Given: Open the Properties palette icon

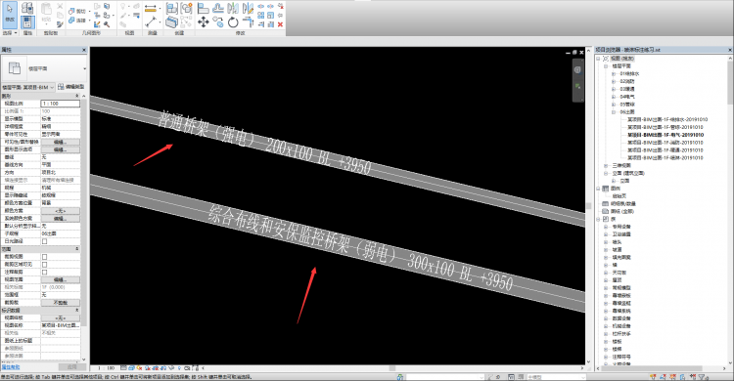Looking at the screenshot, I should [27, 21].
